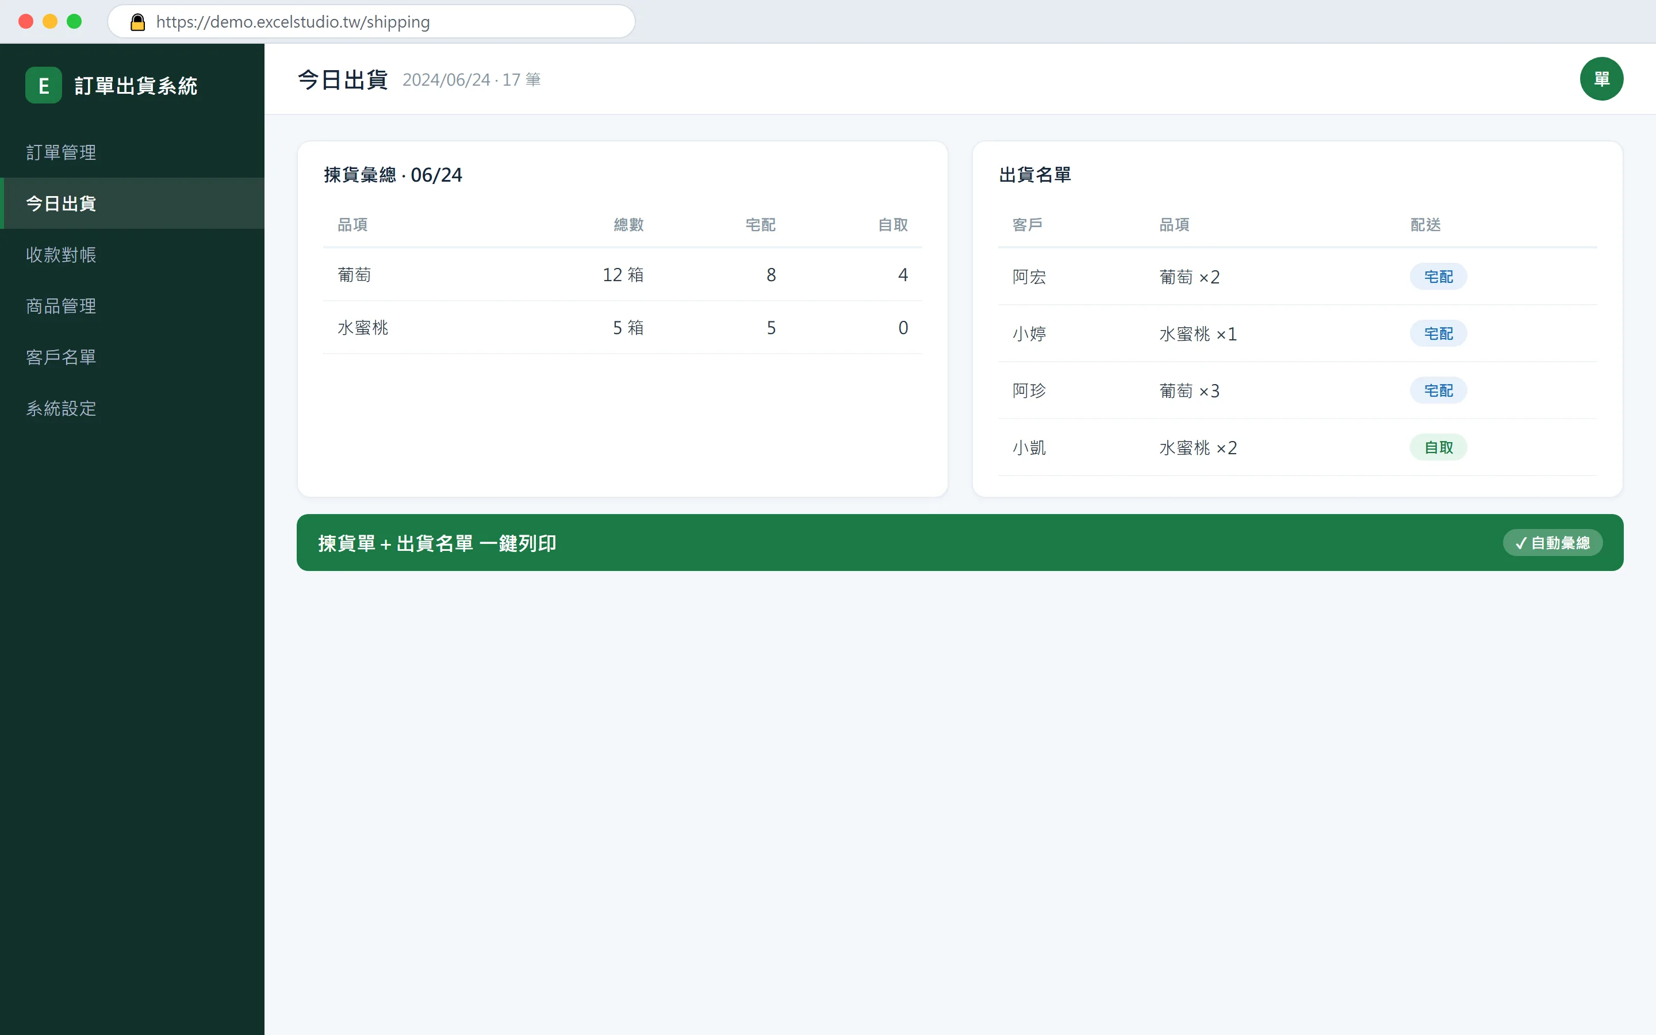Click the 自取 column header
This screenshot has height=1035, width=1656.
893,224
